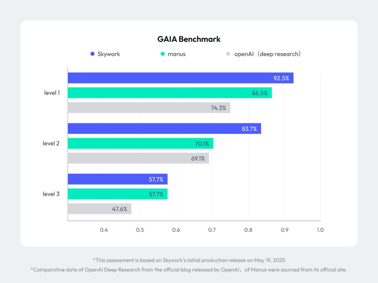Click the GAIA Benchmark chart title

[189, 39]
